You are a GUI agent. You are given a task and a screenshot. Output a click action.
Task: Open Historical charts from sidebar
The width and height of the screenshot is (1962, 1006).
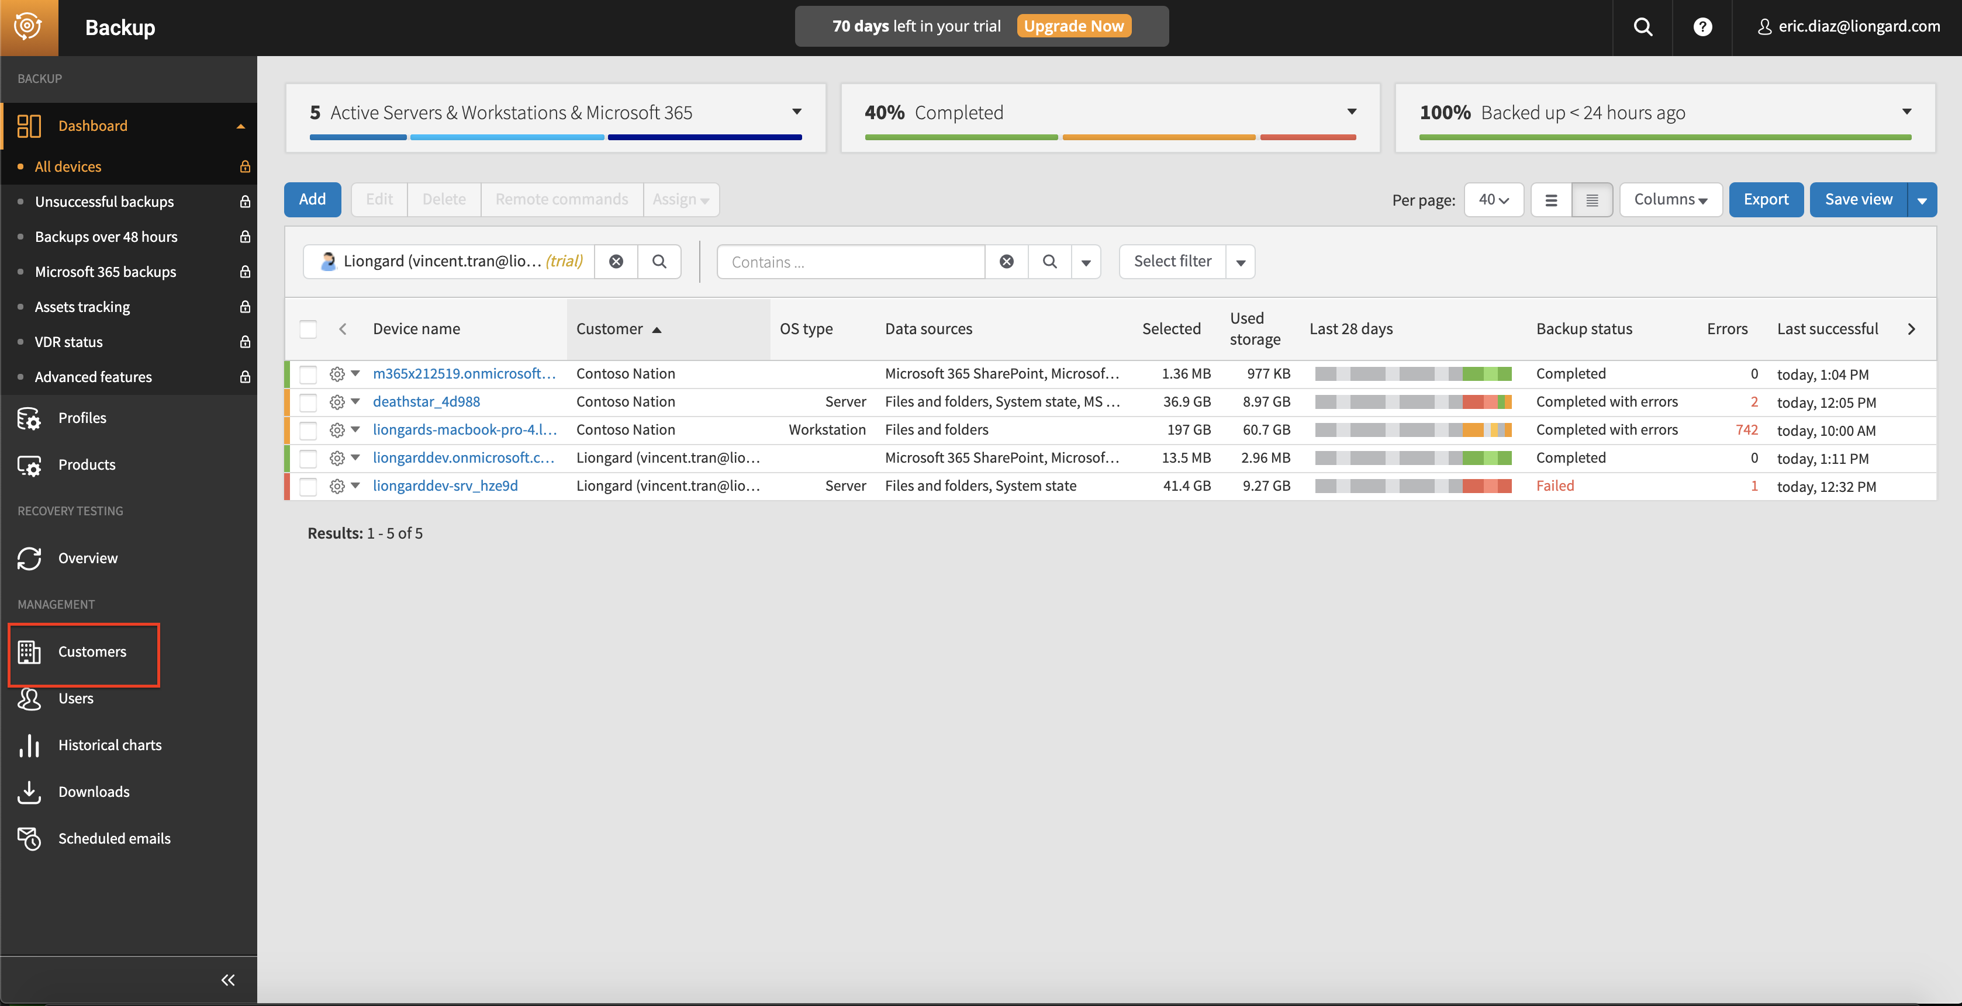pos(110,745)
